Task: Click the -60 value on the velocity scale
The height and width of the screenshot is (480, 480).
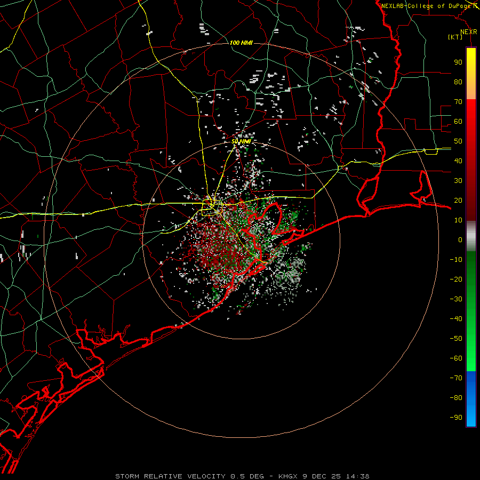Action: click(x=456, y=358)
